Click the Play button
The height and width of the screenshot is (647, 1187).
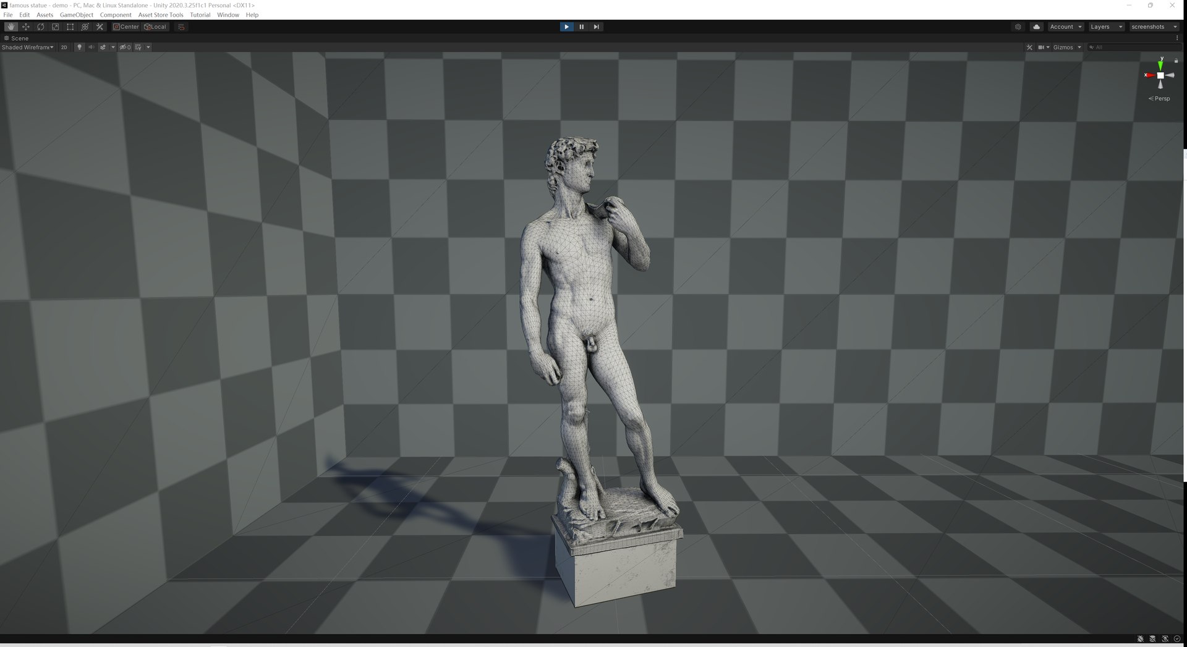coord(566,27)
